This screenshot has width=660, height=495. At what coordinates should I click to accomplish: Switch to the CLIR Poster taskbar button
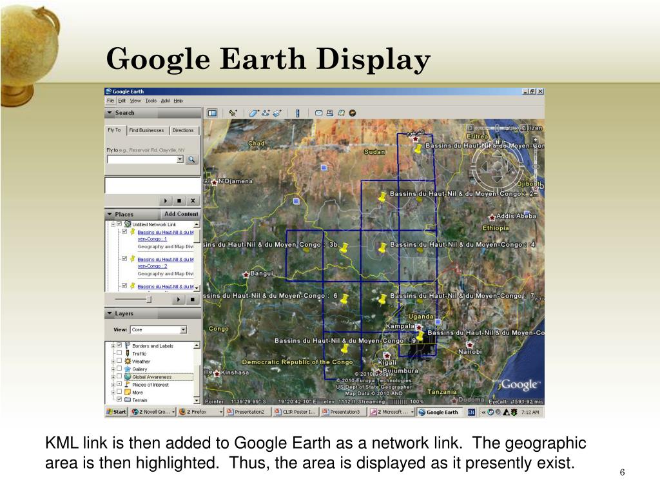tap(296, 412)
